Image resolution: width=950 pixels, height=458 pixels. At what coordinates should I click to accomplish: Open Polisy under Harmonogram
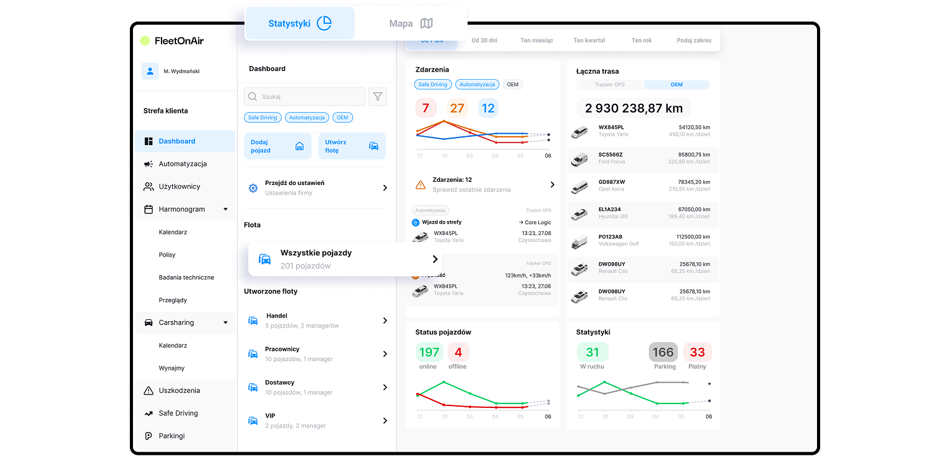pyautogui.click(x=167, y=255)
